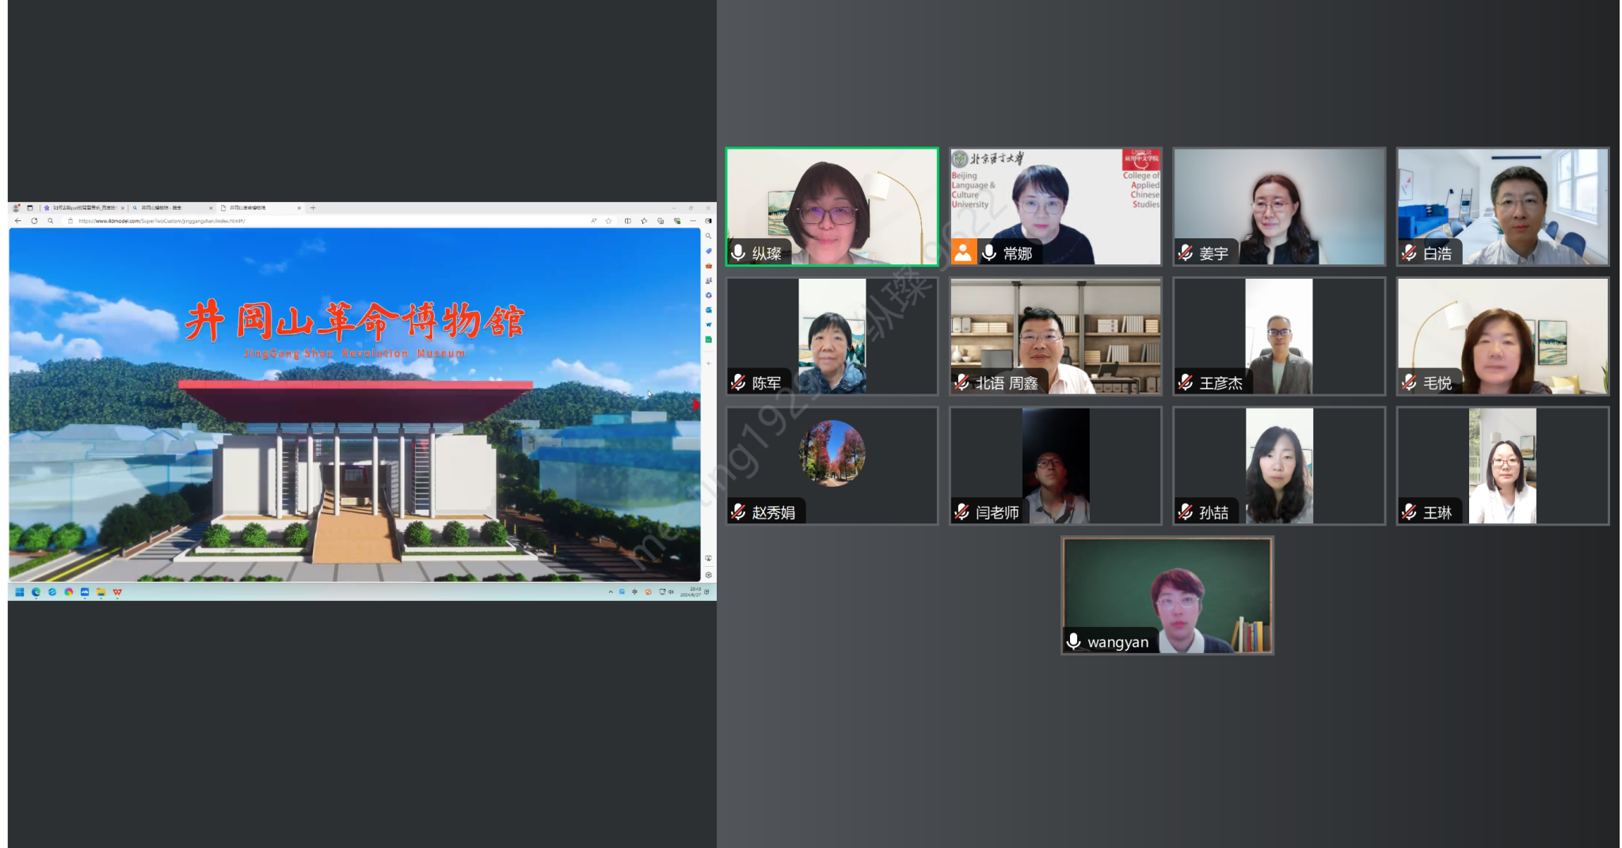Click the page refresh icon

click(34, 221)
